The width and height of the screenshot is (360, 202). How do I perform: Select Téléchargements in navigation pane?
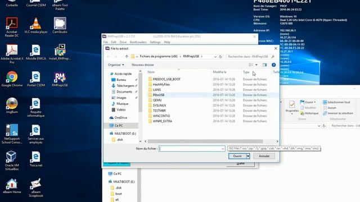tap(125, 86)
